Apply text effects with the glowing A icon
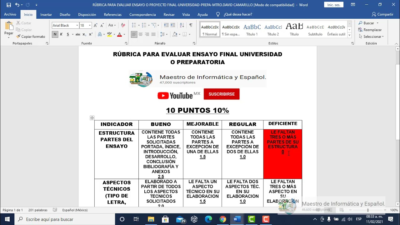 click(x=100, y=34)
